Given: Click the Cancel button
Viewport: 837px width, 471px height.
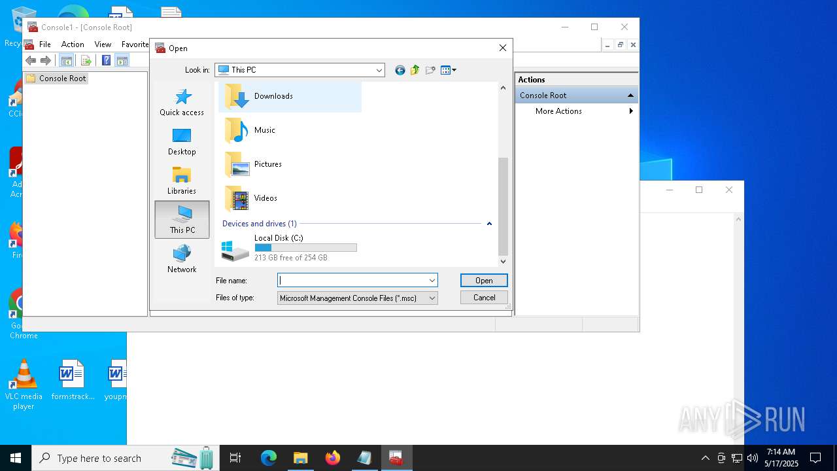Looking at the screenshot, I should tap(484, 298).
